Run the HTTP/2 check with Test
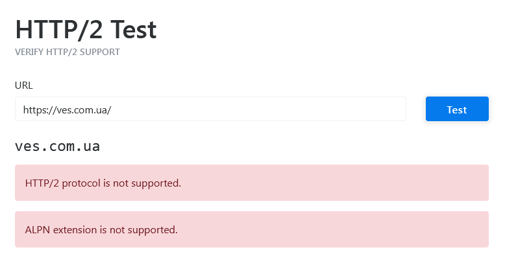 [x=457, y=109]
